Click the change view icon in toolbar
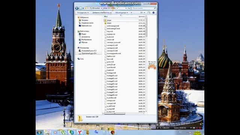Viewport: 240px width, 135px height. 142,13
